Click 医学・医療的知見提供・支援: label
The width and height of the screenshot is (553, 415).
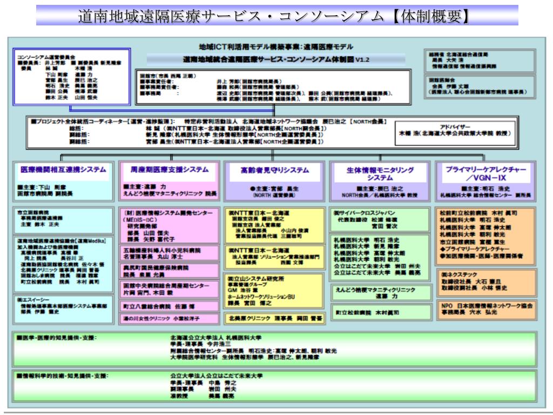pyautogui.click(x=56, y=338)
